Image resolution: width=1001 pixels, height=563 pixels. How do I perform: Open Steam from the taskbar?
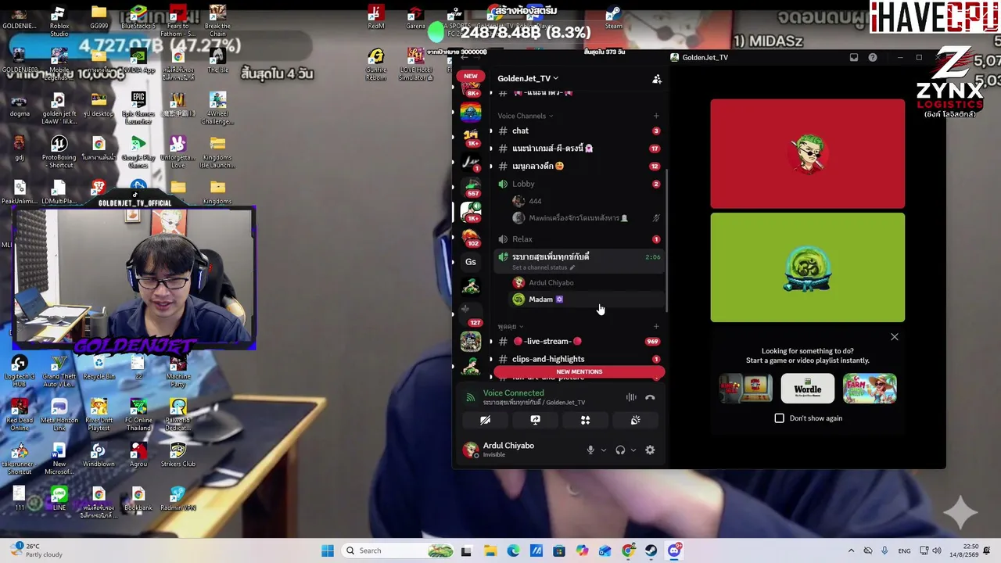pos(651,550)
